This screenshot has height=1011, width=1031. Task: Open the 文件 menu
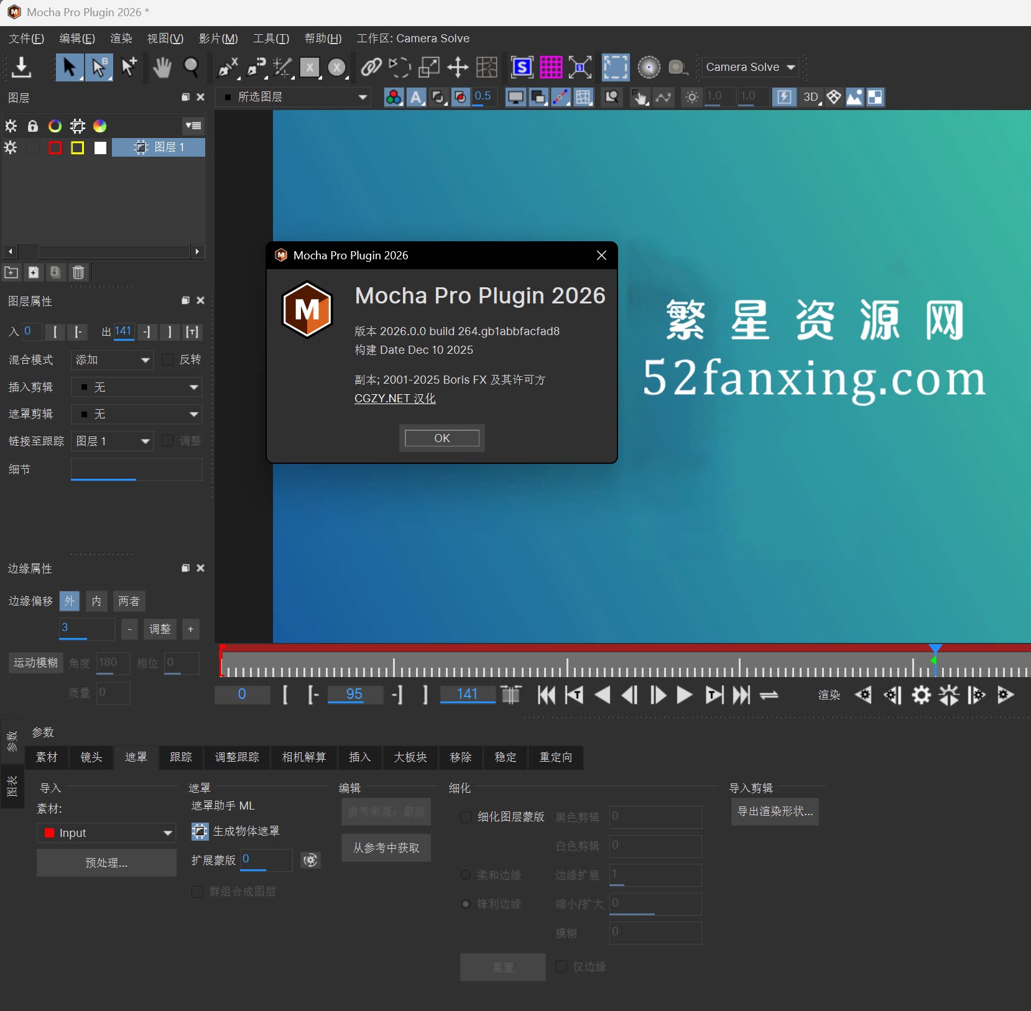26,38
